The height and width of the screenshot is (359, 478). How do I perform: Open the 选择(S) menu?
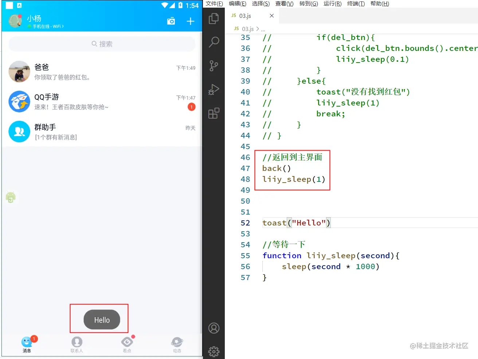[x=261, y=4]
